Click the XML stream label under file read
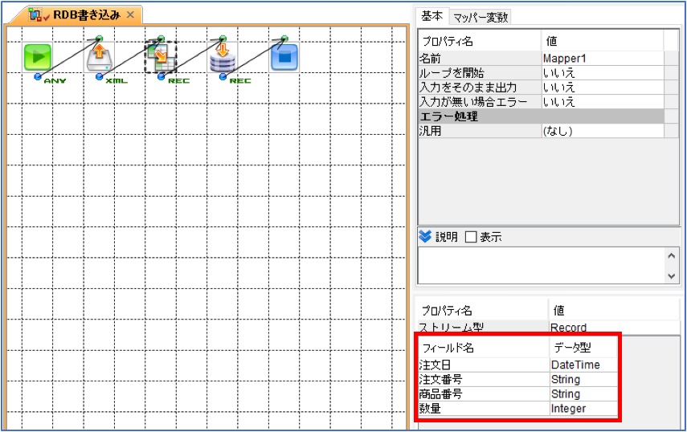The width and height of the screenshot is (687, 432). click(117, 81)
